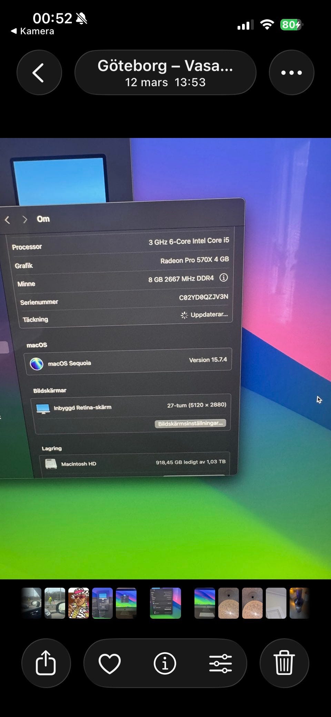The width and height of the screenshot is (331, 717).
Task: Click the forward chevron in the Om window
Action: [25, 219]
